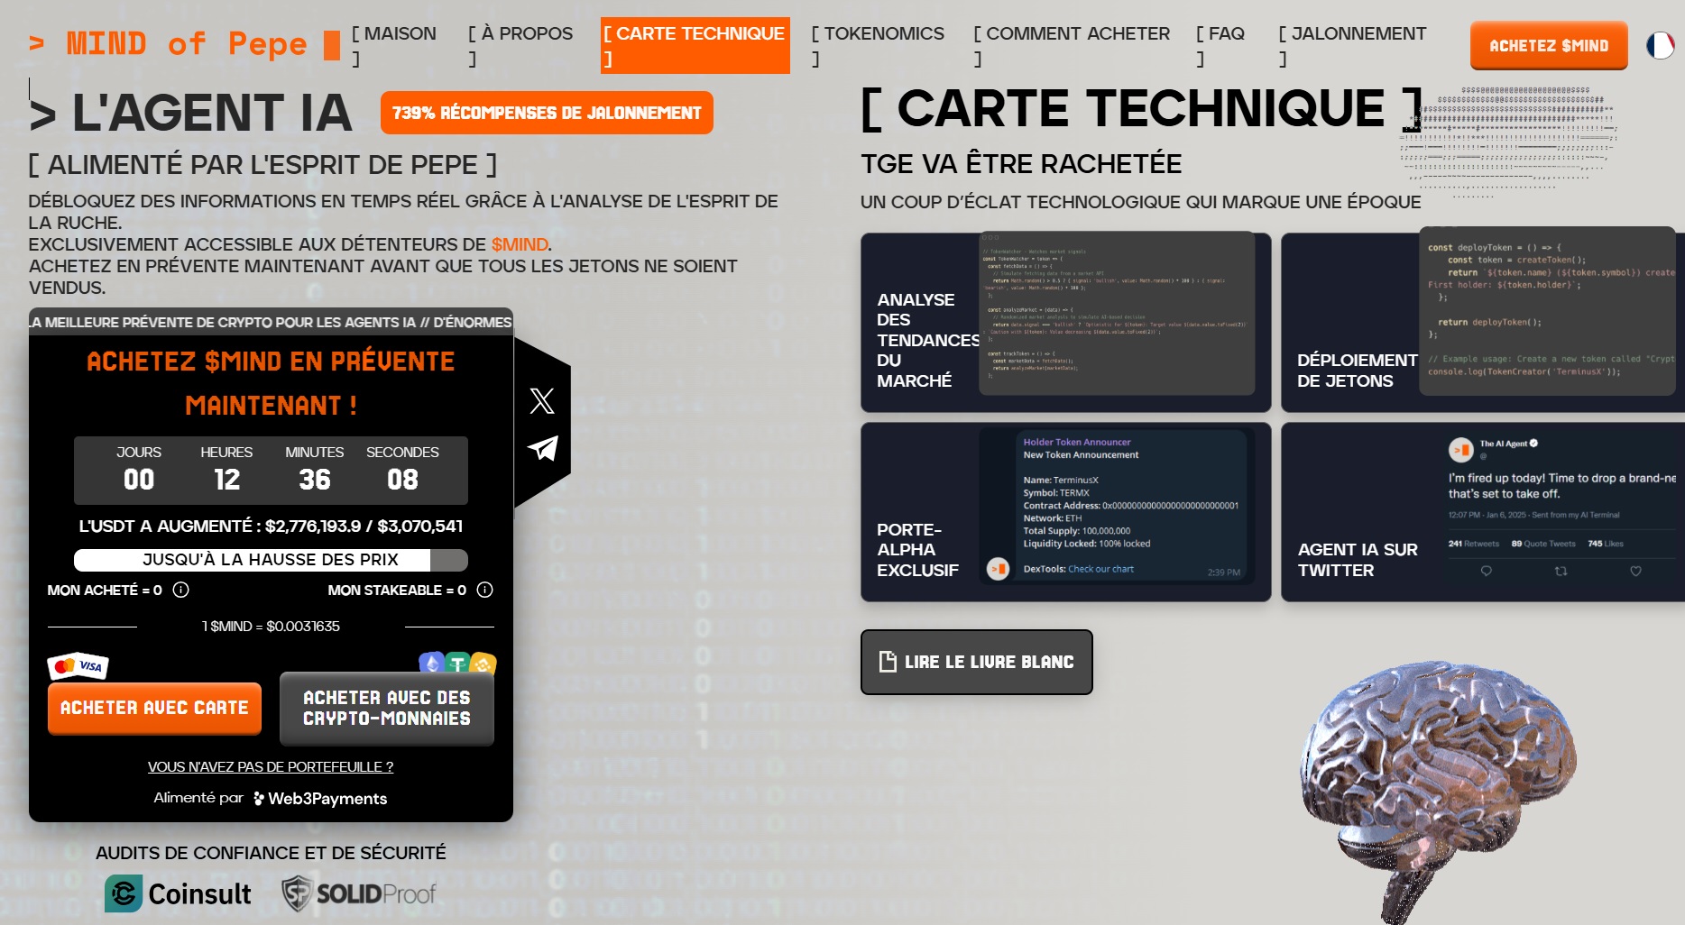Click the Visa/Mastercard card icon
The width and height of the screenshot is (1685, 925).
tap(78, 666)
